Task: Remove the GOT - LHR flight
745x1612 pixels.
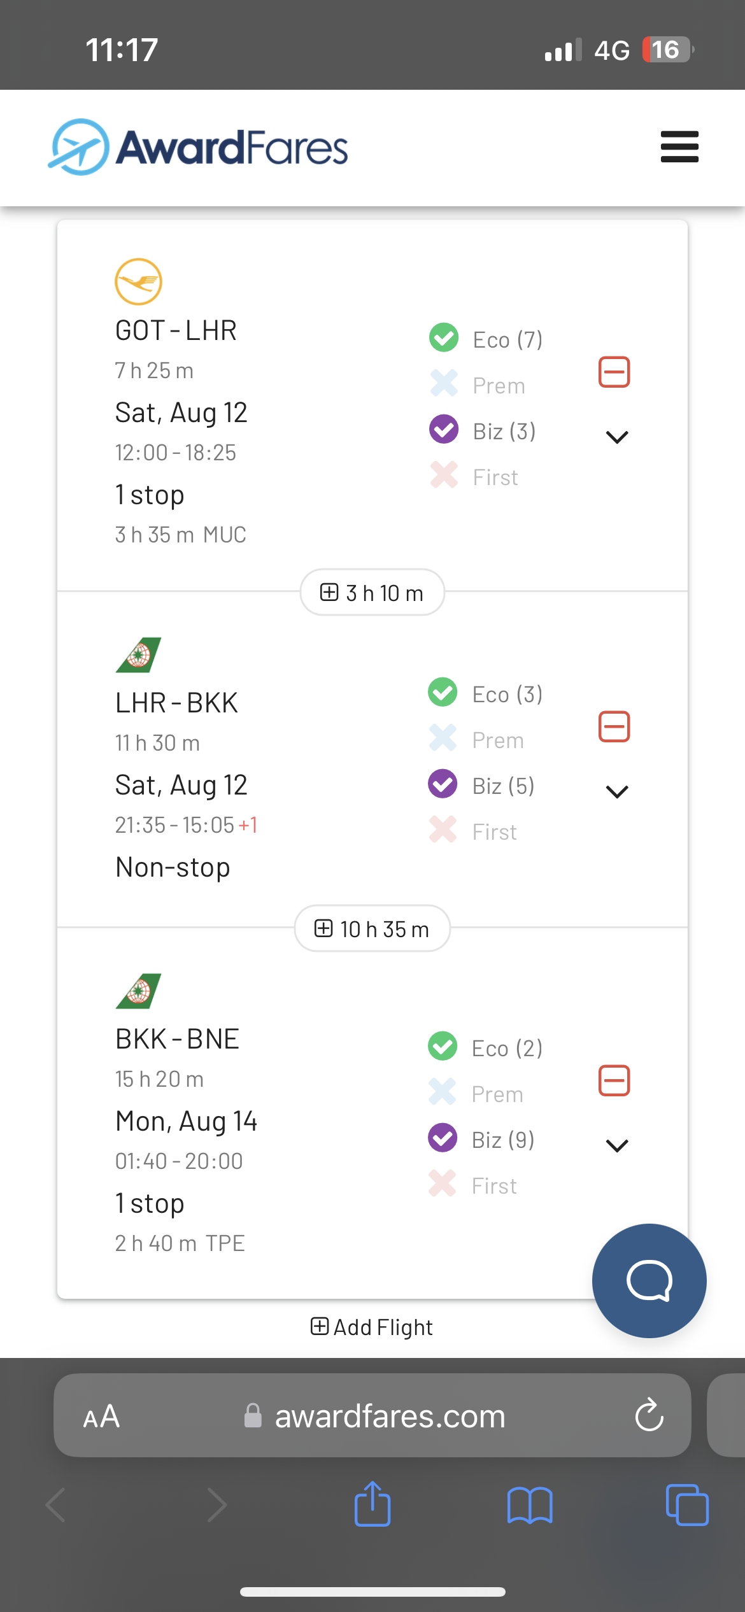Action: pyautogui.click(x=614, y=372)
